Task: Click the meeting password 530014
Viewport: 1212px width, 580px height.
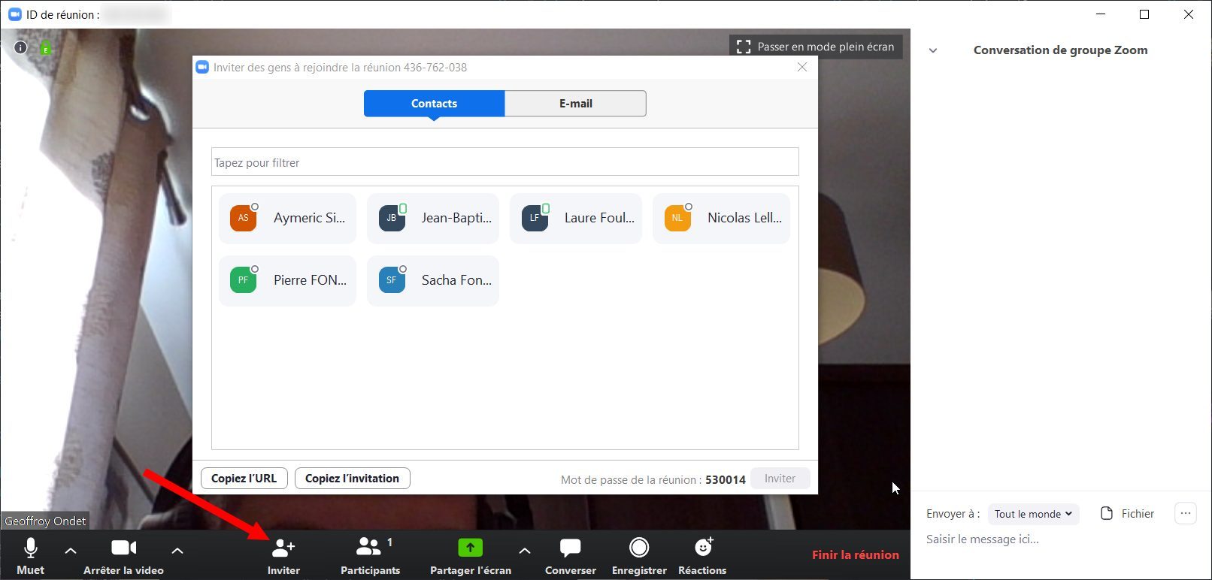Action: [726, 479]
